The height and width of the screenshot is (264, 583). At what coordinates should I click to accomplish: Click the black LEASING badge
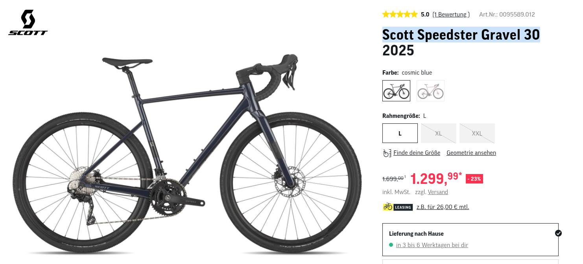click(x=403, y=207)
